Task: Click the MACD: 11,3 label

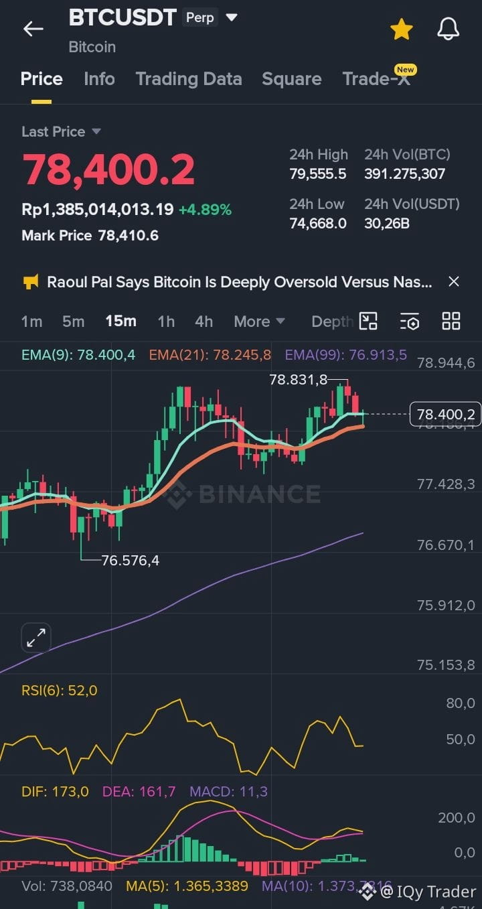Action: click(x=229, y=792)
